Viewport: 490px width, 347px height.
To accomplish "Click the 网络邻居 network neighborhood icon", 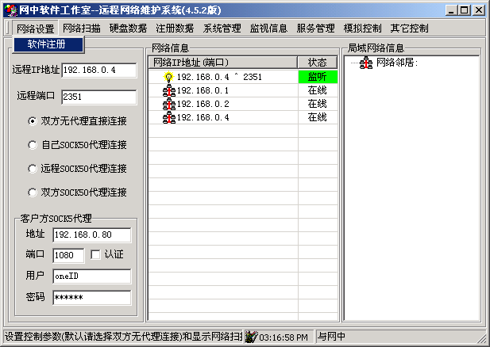I will [x=366, y=63].
